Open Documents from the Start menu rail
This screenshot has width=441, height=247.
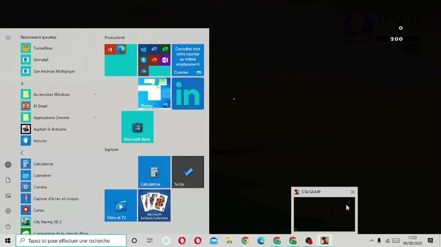point(8,180)
